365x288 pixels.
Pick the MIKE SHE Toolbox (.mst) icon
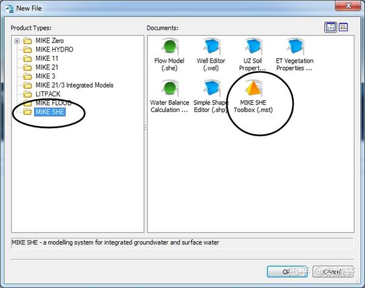[x=253, y=96]
